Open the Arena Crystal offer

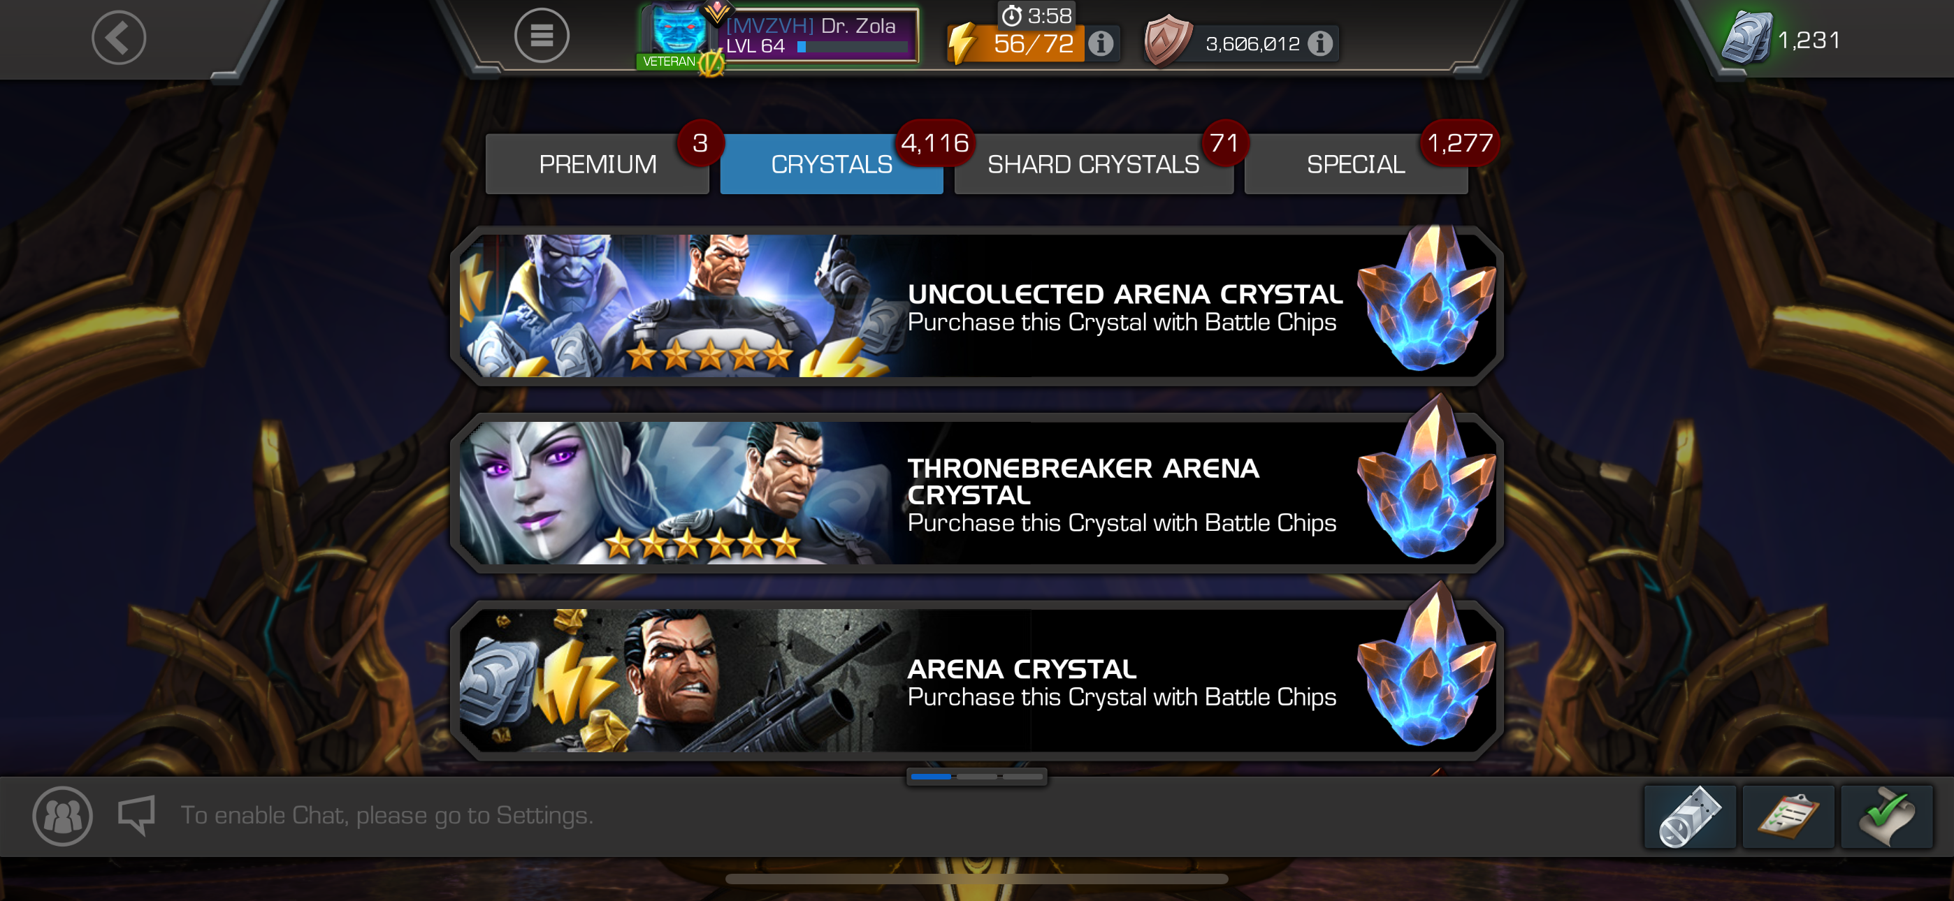[x=977, y=680]
